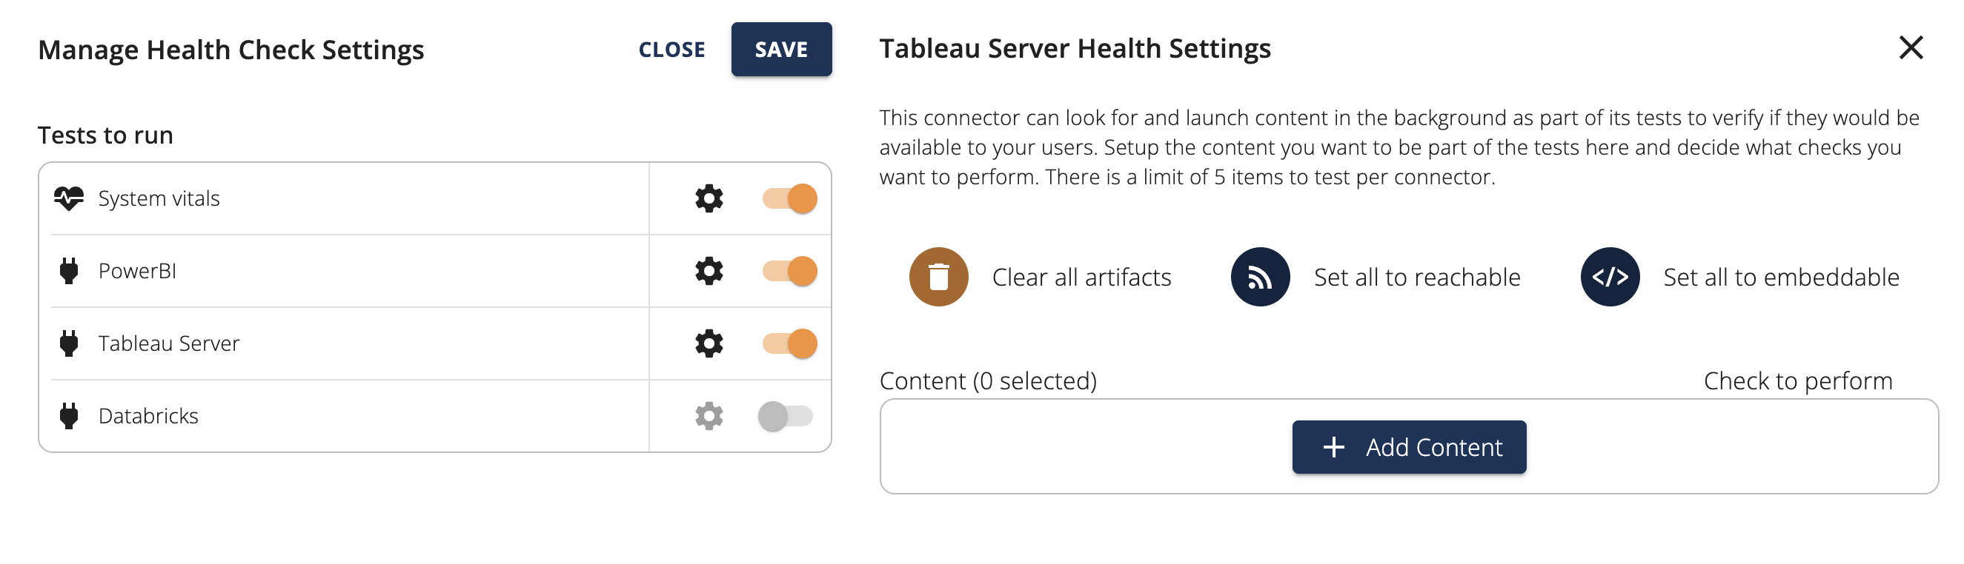
Task: Open Tableau Server gear settings
Action: pyautogui.click(x=709, y=343)
